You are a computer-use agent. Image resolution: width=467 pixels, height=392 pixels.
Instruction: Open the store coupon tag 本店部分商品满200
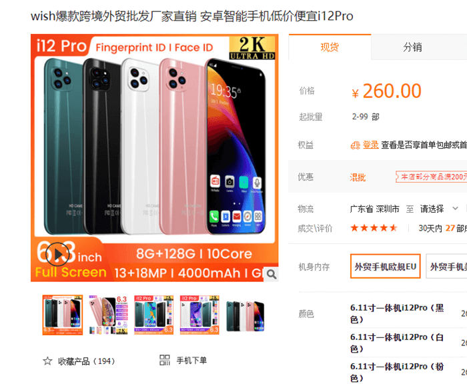tap(431, 177)
